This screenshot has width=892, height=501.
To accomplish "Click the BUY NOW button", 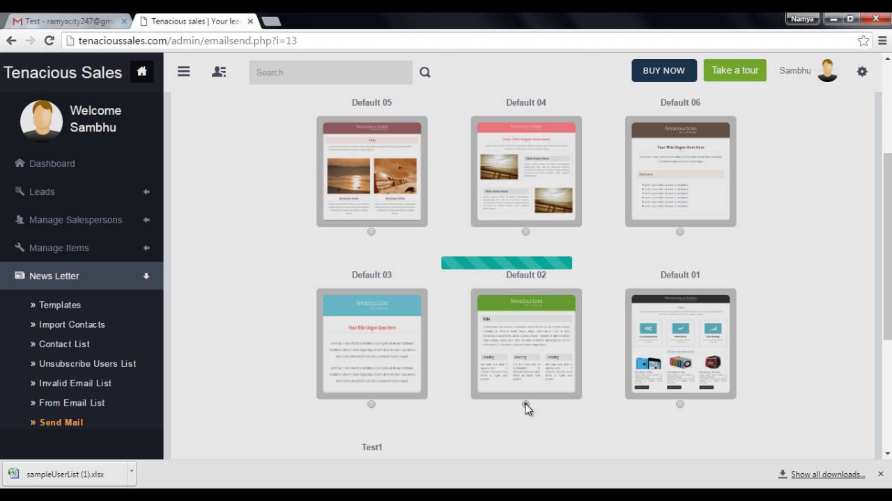I will click(664, 70).
